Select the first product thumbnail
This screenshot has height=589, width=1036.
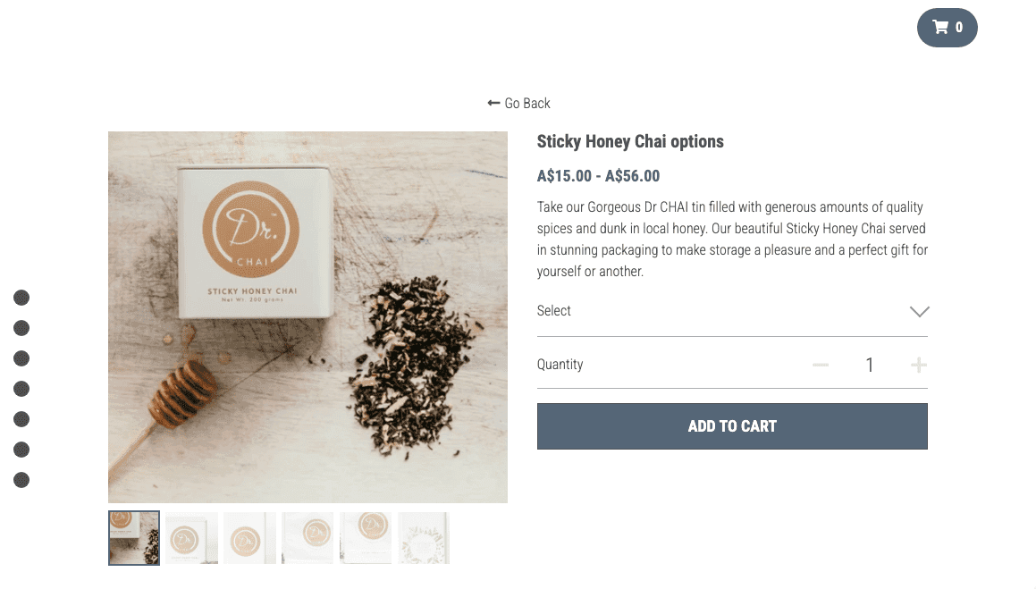tap(134, 537)
